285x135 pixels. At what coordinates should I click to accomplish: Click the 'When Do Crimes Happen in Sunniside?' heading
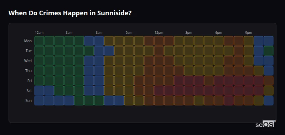click(x=70, y=13)
